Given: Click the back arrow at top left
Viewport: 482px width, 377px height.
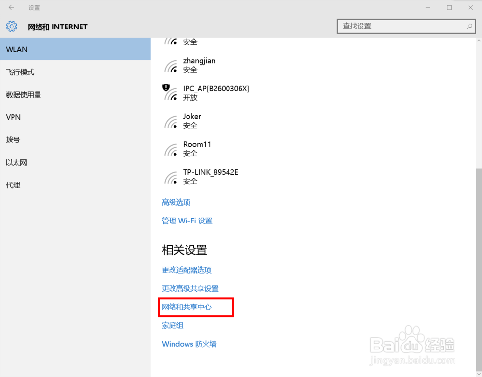Looking at the screenshot, I should 11,7.
